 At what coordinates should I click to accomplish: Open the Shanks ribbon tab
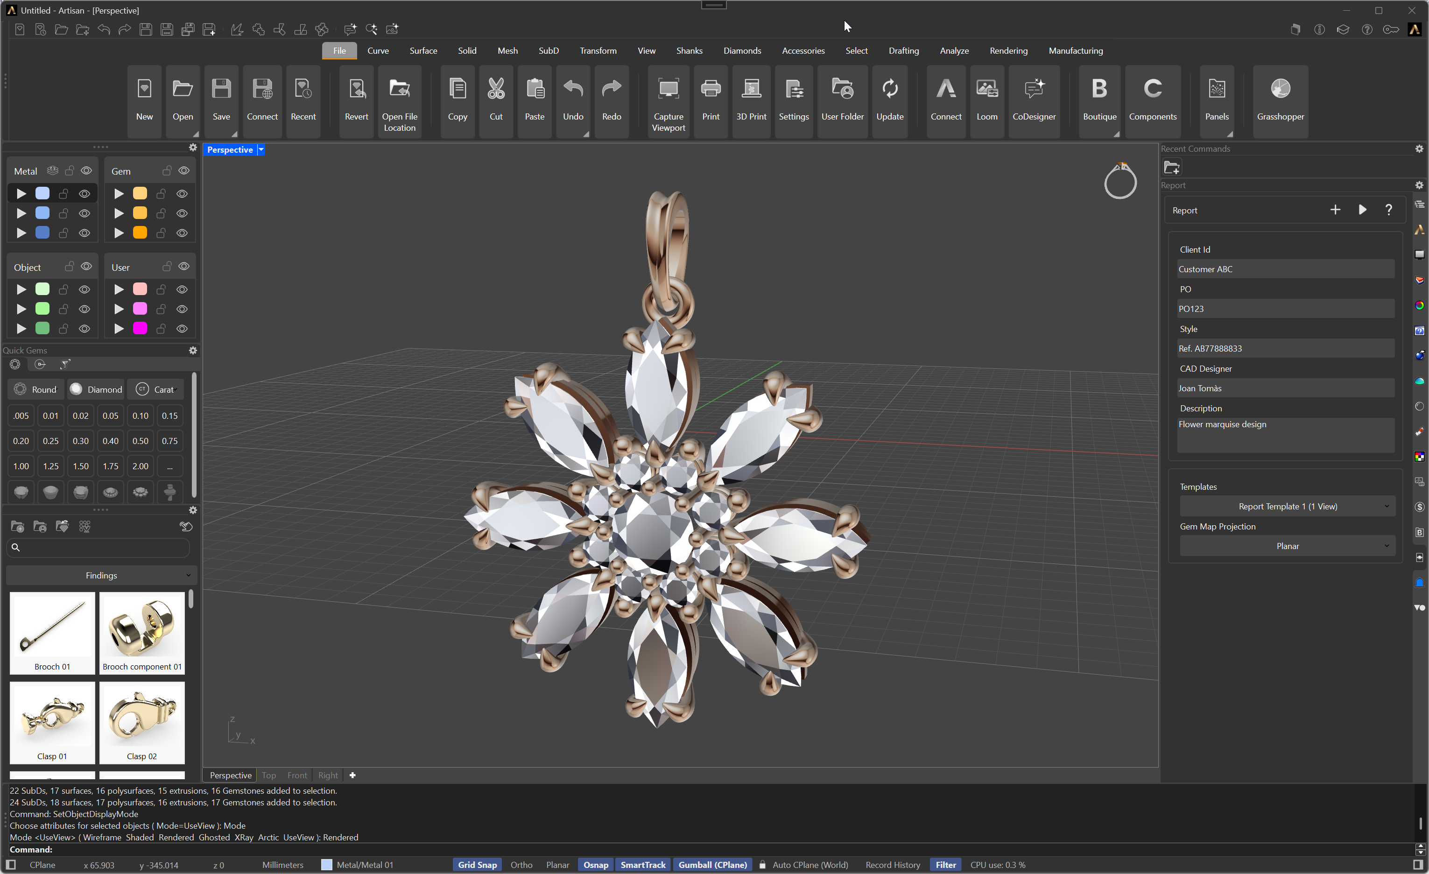[x=689, y=50]
